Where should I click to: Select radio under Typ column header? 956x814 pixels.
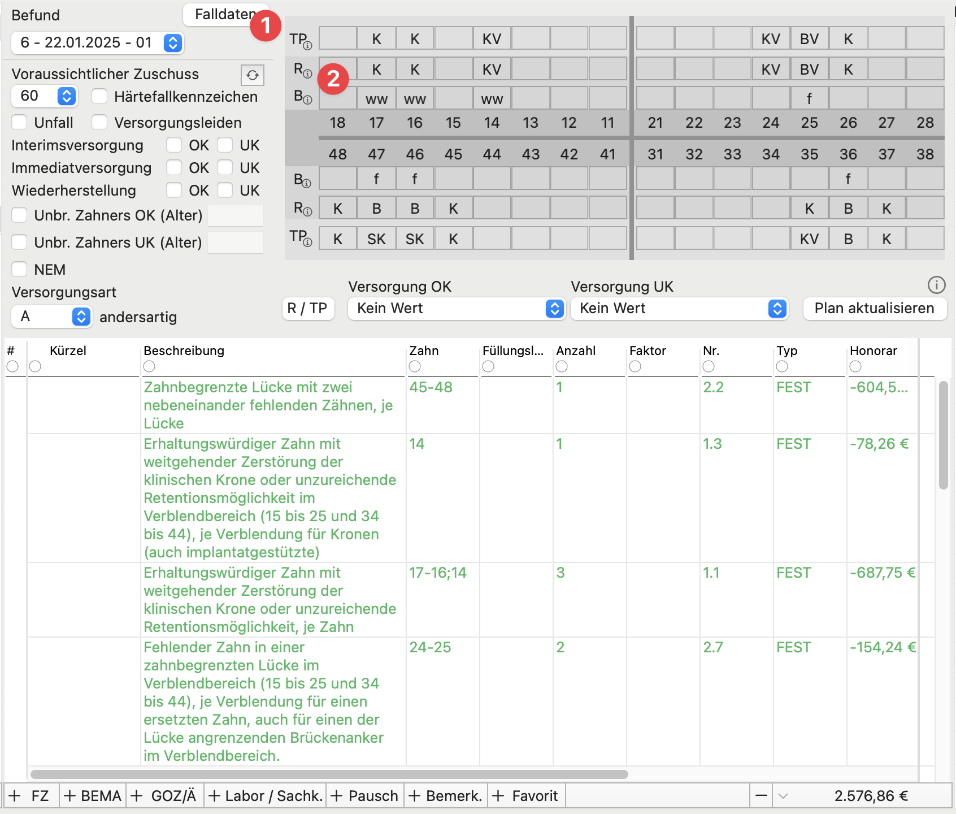coord(782,366)
